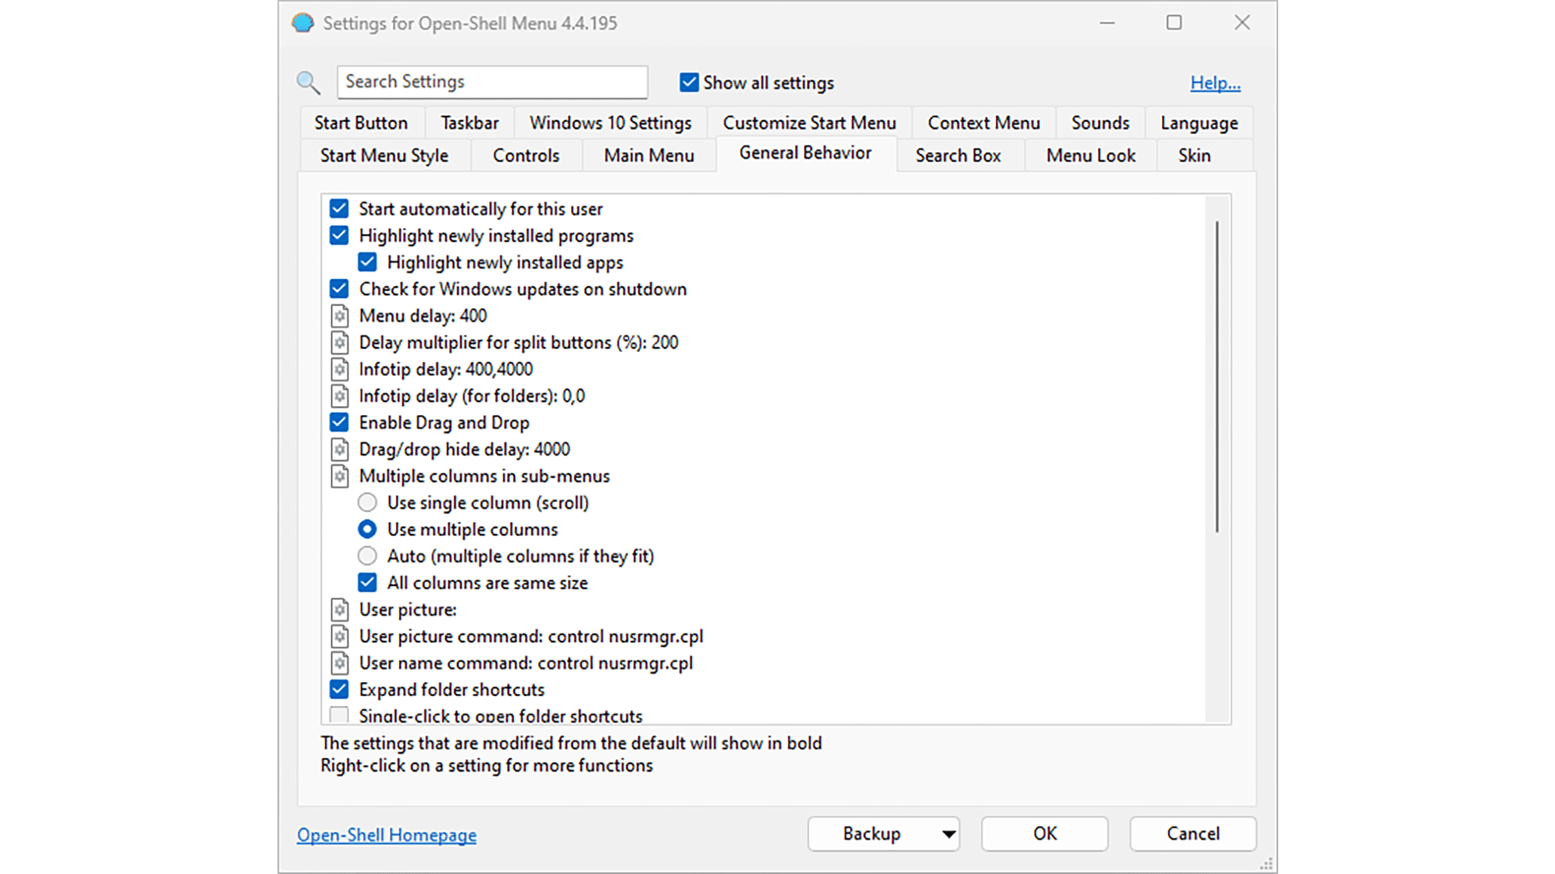Open the Backup dropdown arrow

pos(947,834)
